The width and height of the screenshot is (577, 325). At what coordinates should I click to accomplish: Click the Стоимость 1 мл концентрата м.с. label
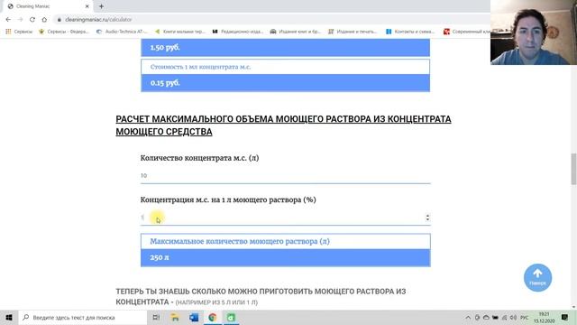[x=200, y=67]
